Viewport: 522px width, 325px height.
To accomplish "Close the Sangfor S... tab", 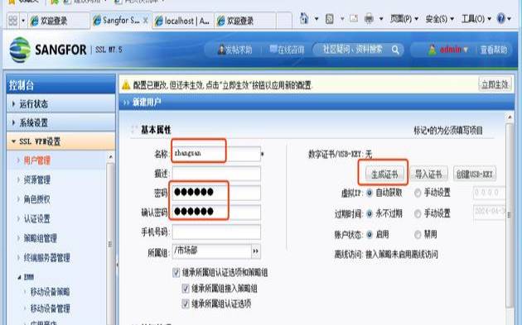I will coord(146,21).
